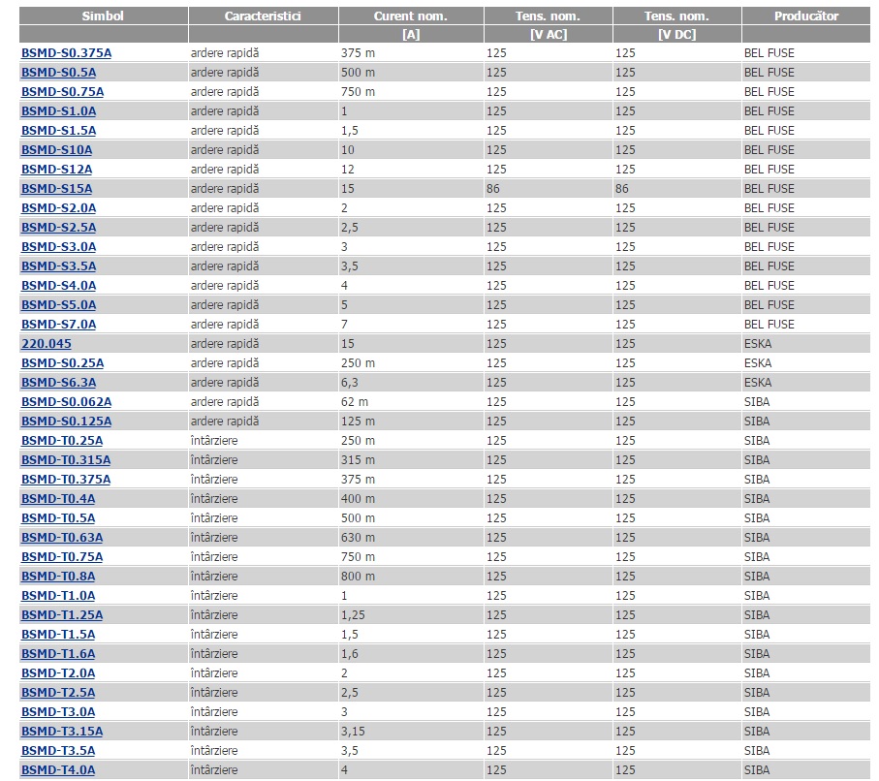Open the BSMD-S4.0A product link

tap(58, 286)
